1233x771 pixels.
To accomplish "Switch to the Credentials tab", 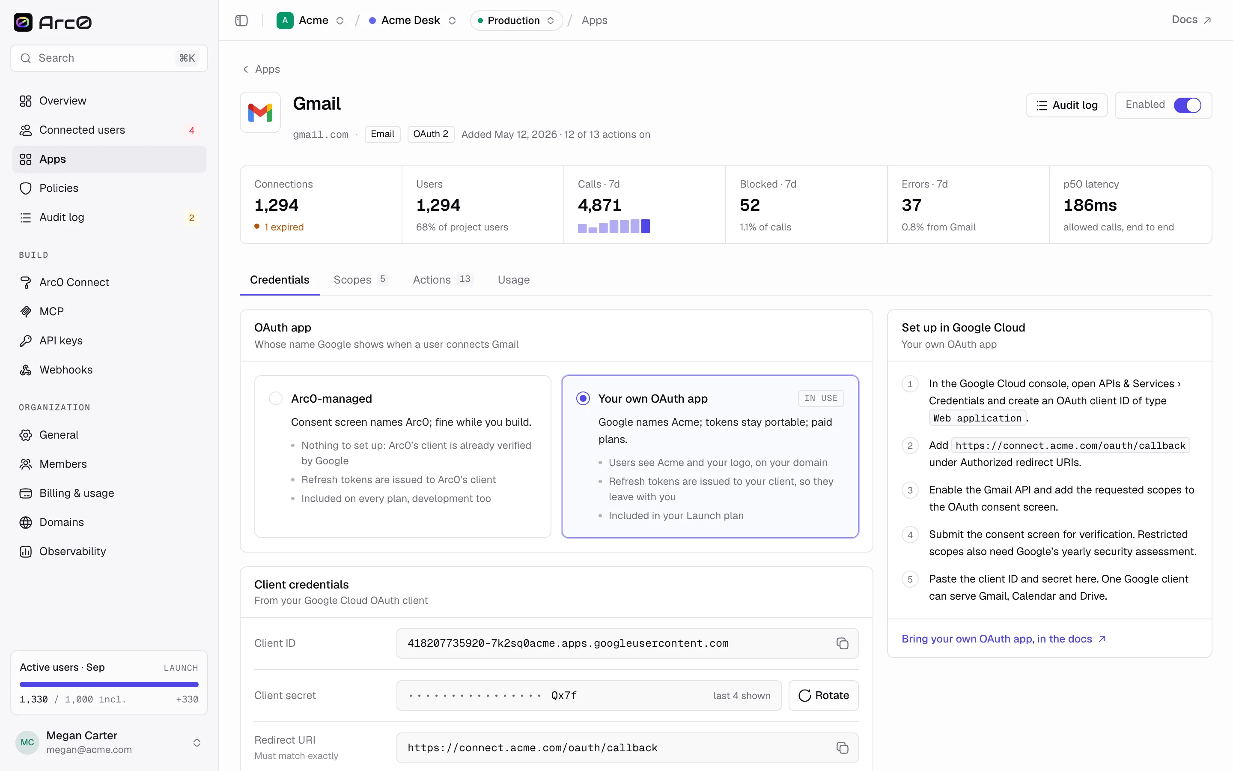I will point(280,280).
